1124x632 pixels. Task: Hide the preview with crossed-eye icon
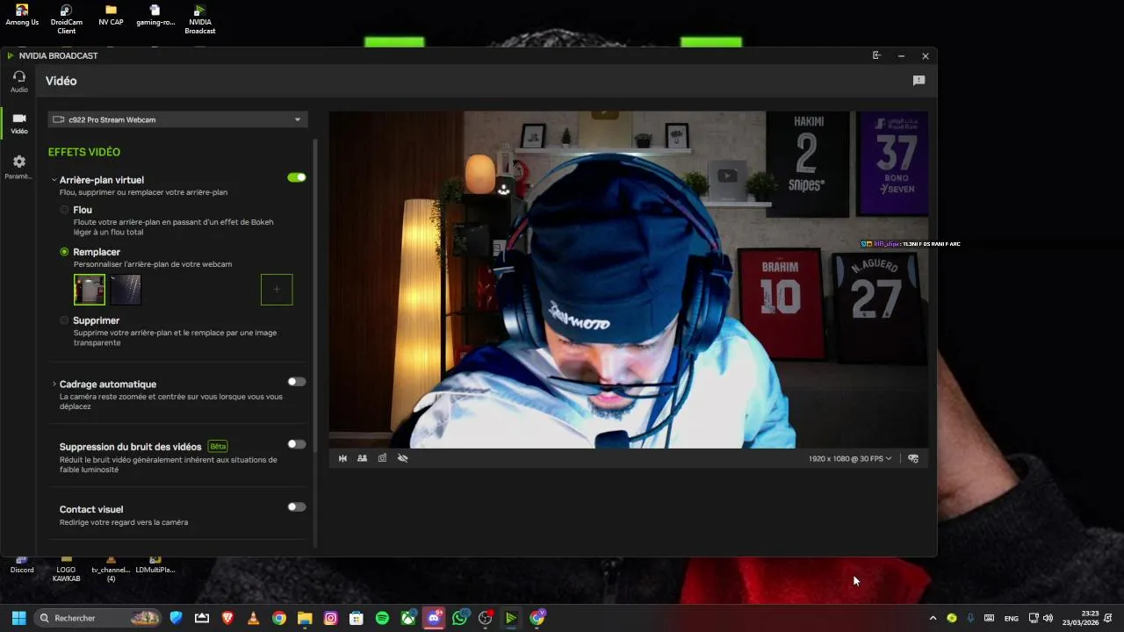coord(402,458)
